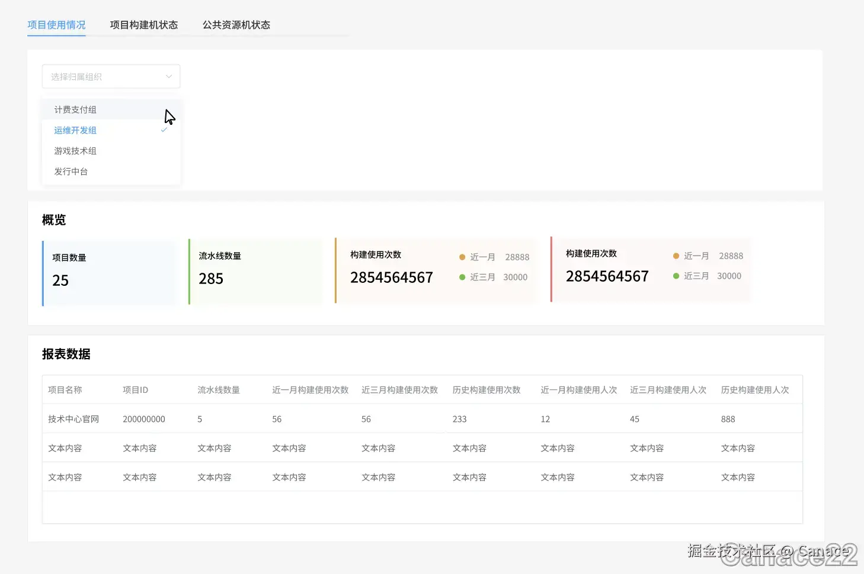Click the 报表数据 section heading
The image size is (864, 574).
[x=66, y=354]
